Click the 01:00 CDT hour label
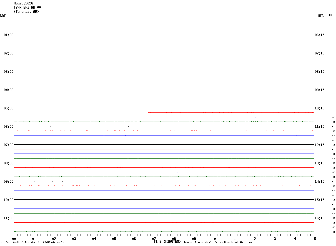 click(9, 35)
